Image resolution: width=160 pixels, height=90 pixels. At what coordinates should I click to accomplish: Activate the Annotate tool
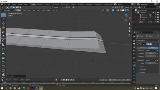pyautogui.click(x=3, y=40)
